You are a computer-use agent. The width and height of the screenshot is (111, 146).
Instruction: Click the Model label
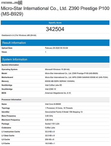tap(4, 73)
